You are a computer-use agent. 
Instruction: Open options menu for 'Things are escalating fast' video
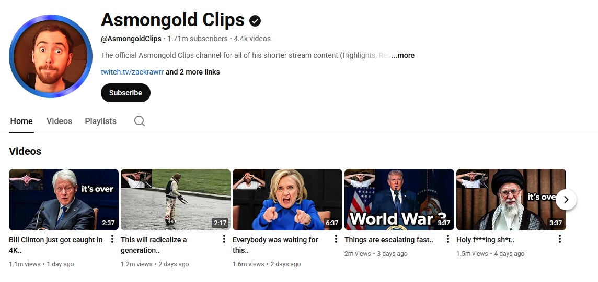[x=448, y=239]
